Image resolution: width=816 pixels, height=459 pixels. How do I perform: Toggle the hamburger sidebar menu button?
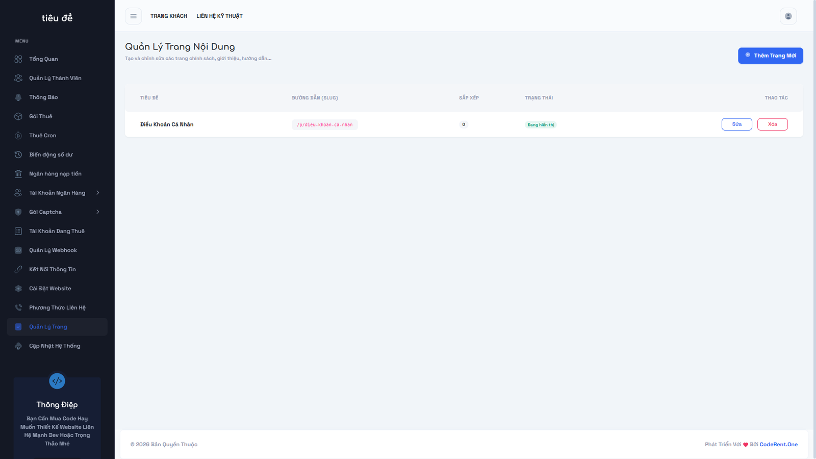pyautogui.click(x=133, y=16)
